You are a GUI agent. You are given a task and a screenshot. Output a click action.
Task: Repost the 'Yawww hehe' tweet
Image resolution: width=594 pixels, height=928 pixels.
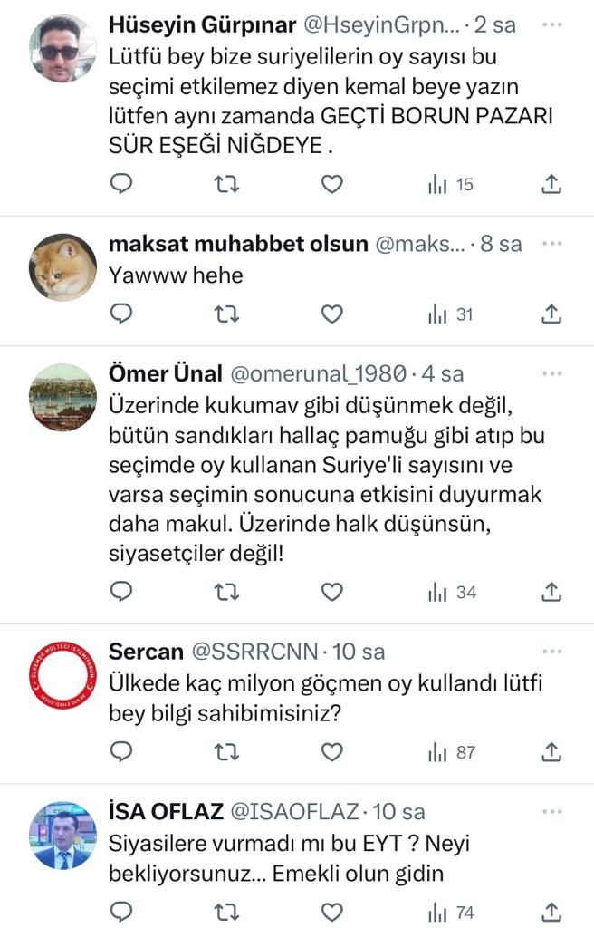[x=226, y=314]
